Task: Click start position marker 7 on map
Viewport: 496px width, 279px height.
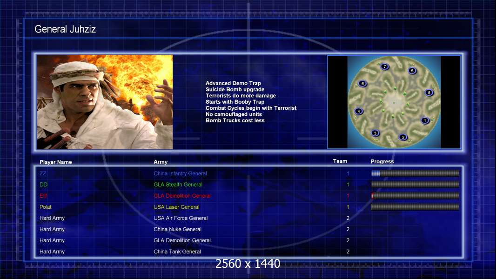Action: (x=384, y=66)
